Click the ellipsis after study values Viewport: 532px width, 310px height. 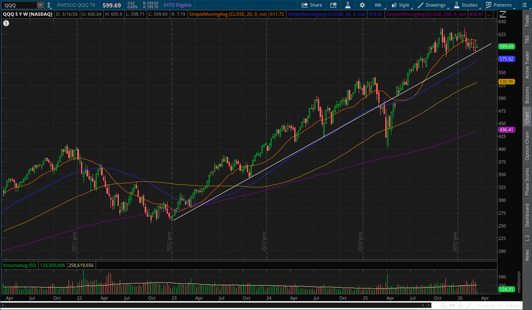(x=489, y=15)
